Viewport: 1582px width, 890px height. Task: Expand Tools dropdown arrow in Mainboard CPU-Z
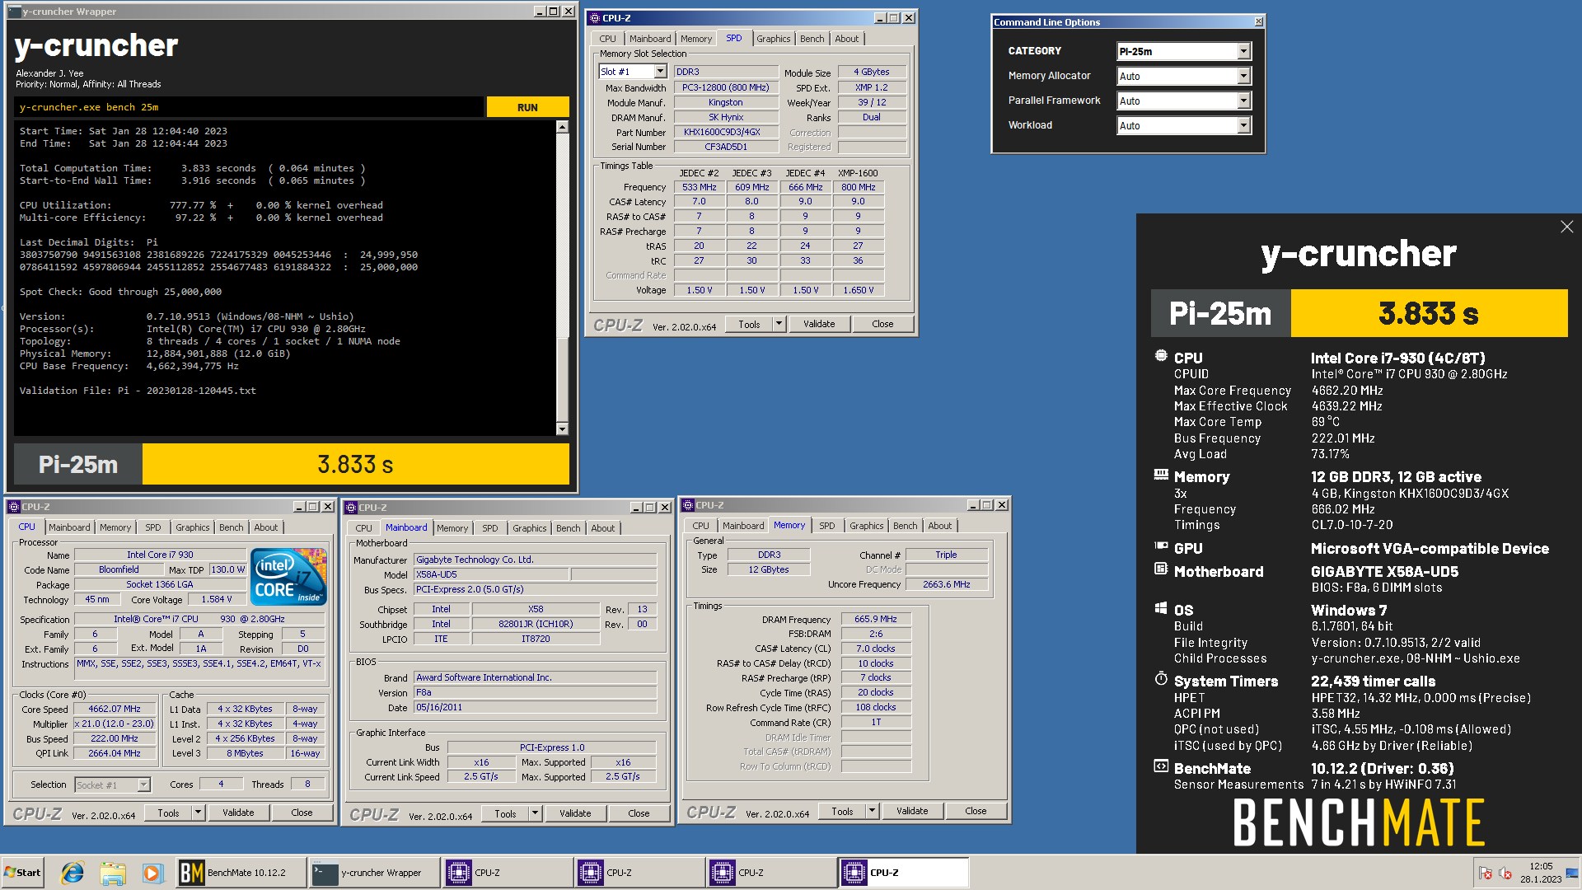[535, 813]
